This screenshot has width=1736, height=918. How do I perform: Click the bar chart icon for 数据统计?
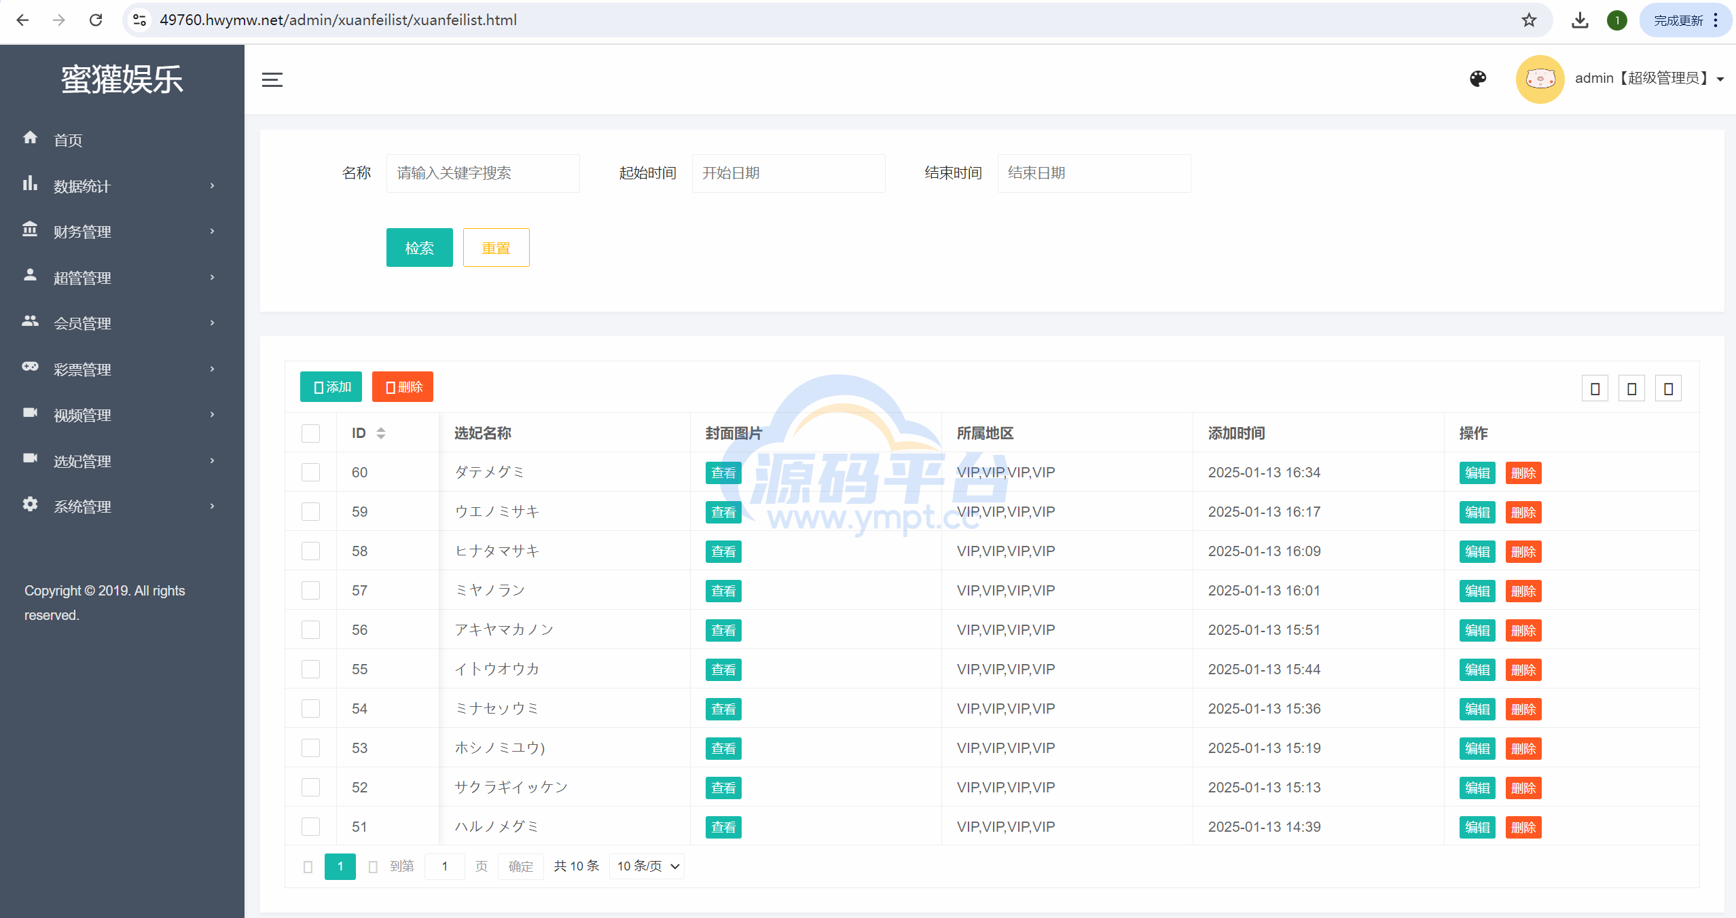(30, 183)
